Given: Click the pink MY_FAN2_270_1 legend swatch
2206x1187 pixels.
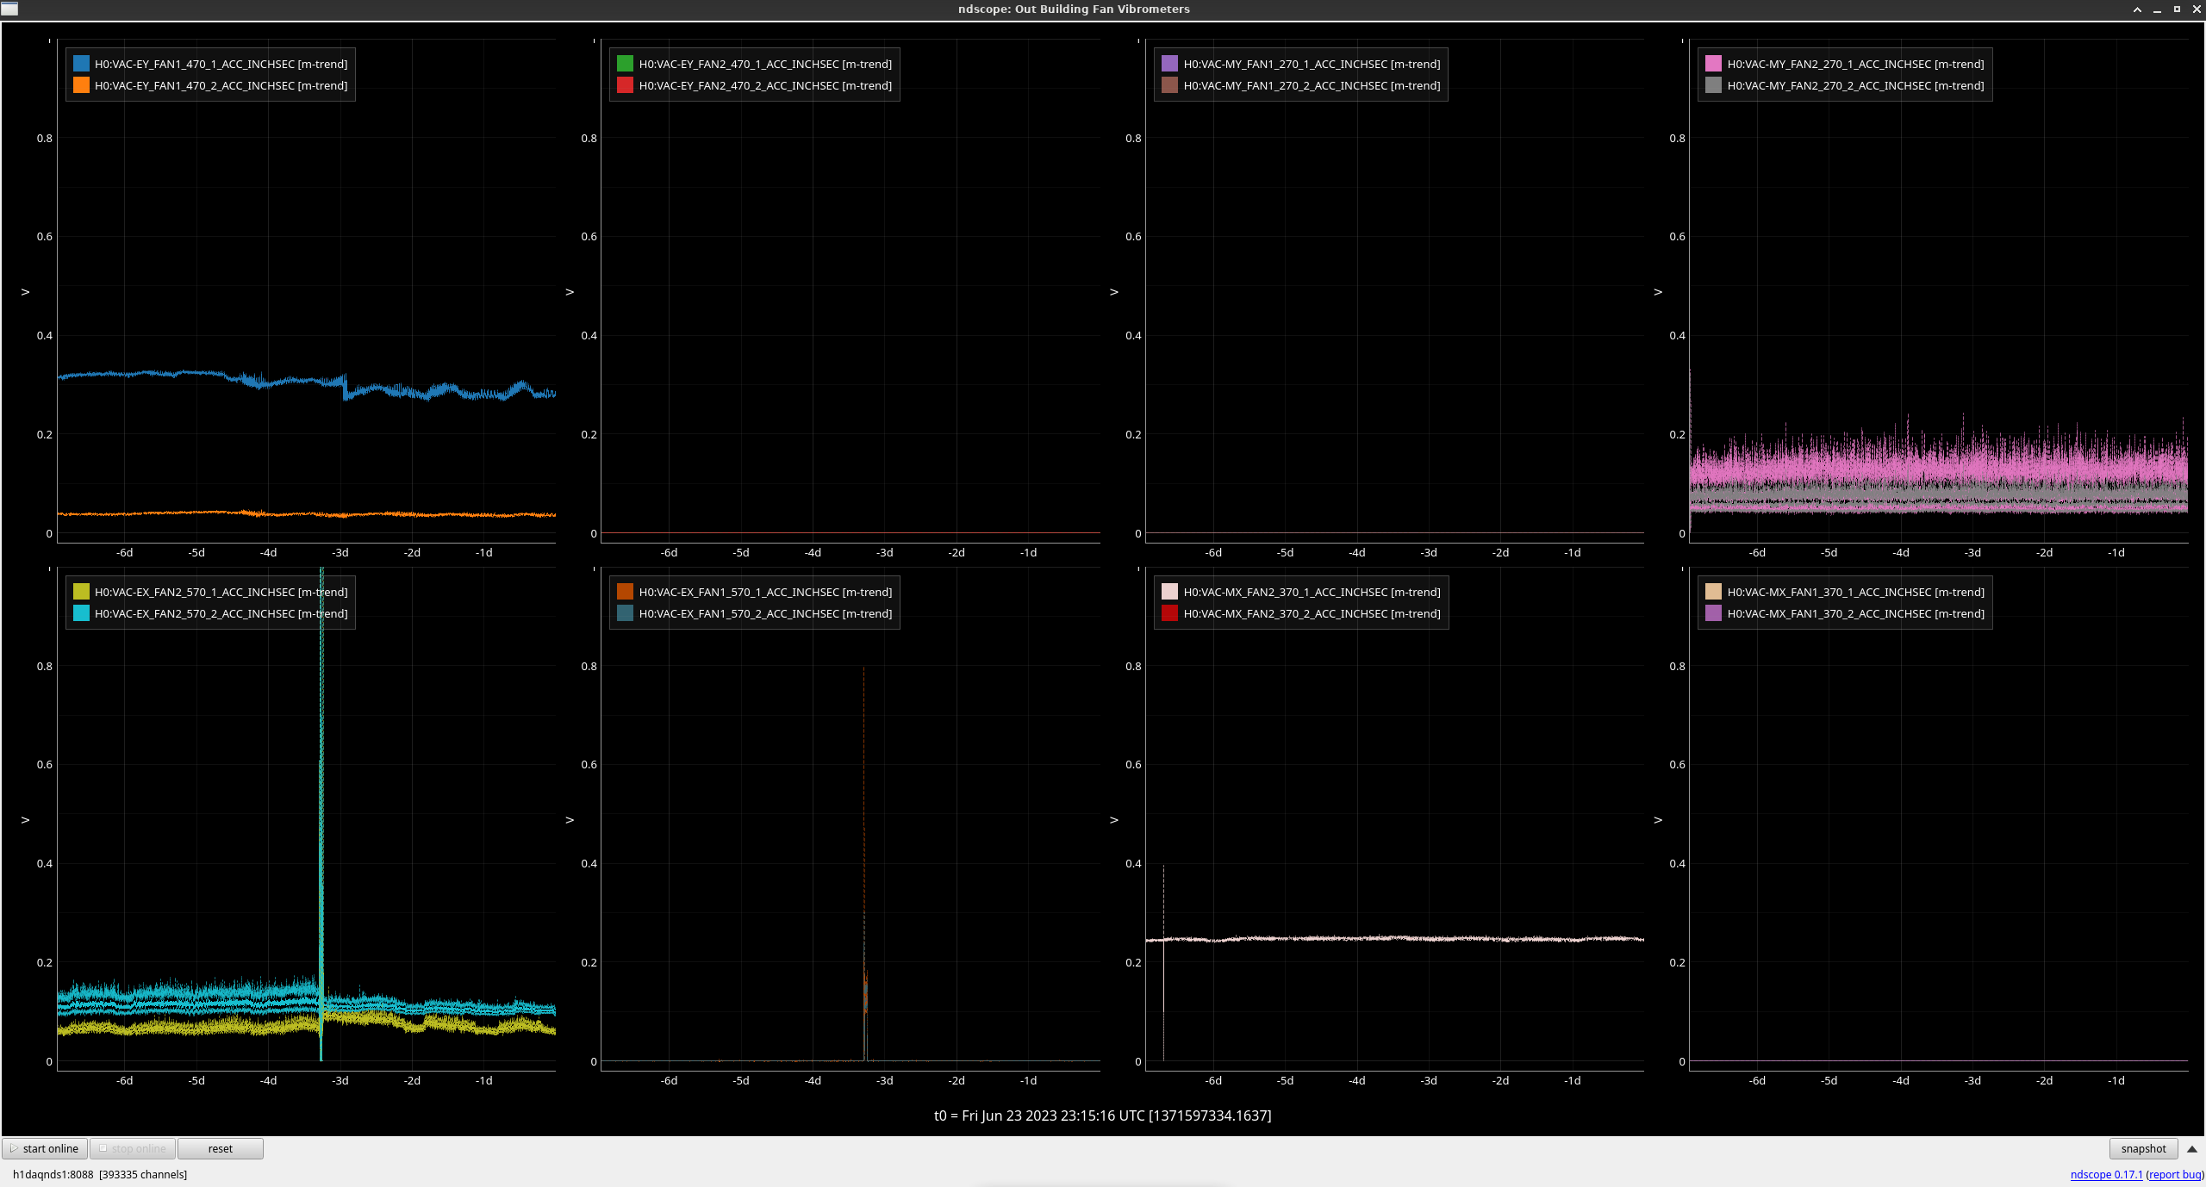Looking at the screenshot, I should click(x=1713, y=64).
